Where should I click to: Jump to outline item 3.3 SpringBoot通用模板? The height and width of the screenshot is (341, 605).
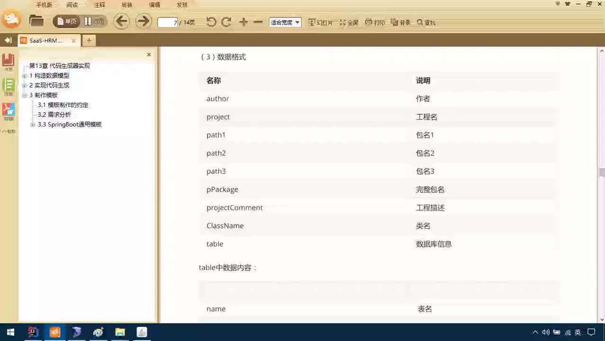(70, 125)
